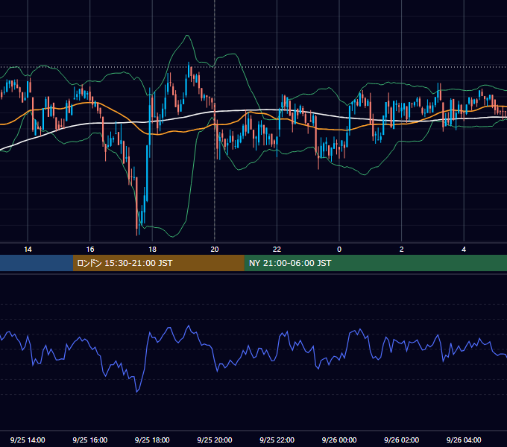Click the 9/26 04:00 date label
This screenshot has height=447, width=507.
[464, 440]
